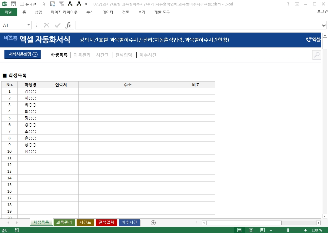Open Customize Quick Access Toolbar dropdown

point(86,4)
